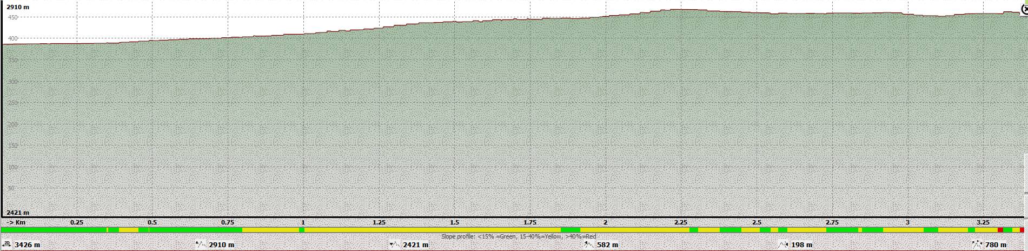
Task: Select the 3426 m distance value
Action: click(x=27, y=245)
